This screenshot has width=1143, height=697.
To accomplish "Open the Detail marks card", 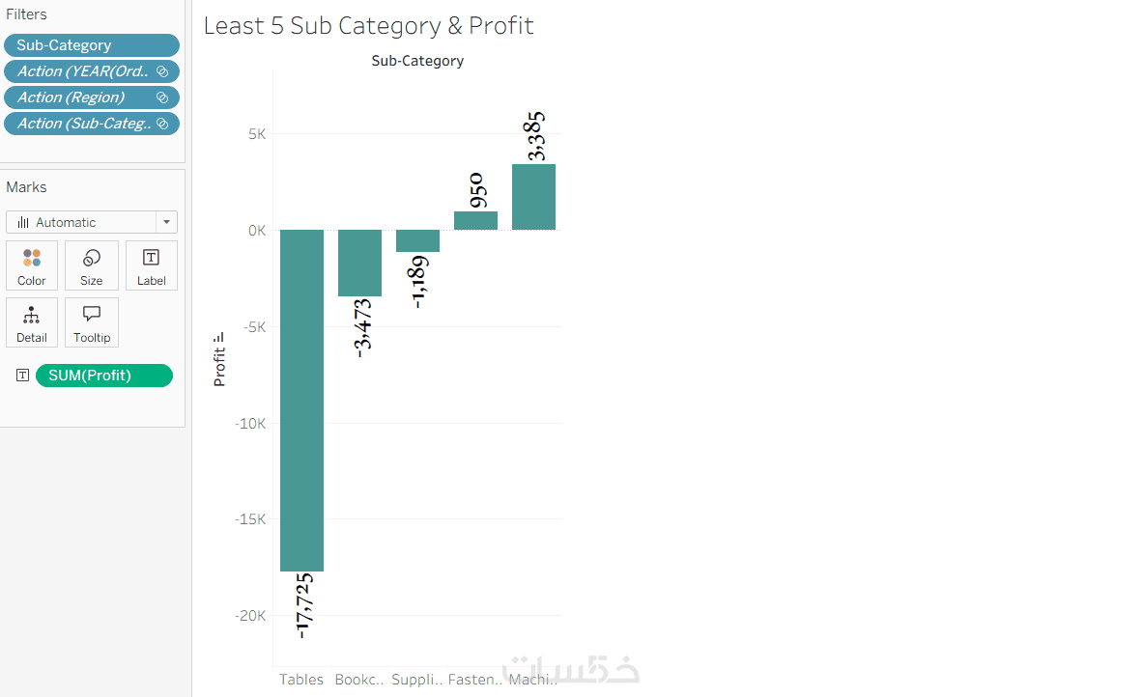I will click(32, 322).
